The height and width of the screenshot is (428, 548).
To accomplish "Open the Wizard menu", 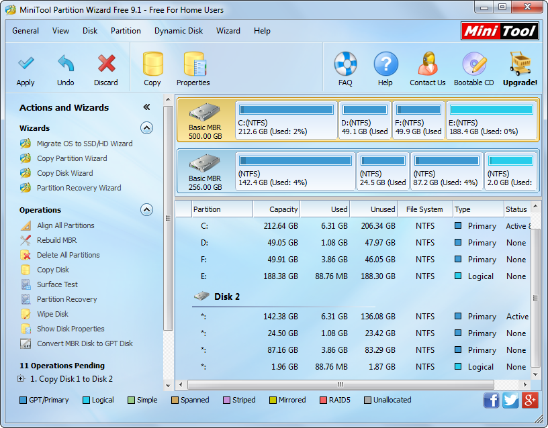I will pyautogui.click(x=228, y=31).
